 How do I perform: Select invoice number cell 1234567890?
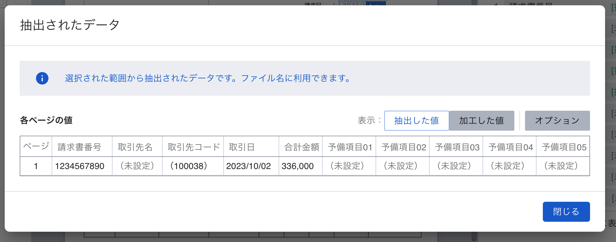click(x=80, y=166)
